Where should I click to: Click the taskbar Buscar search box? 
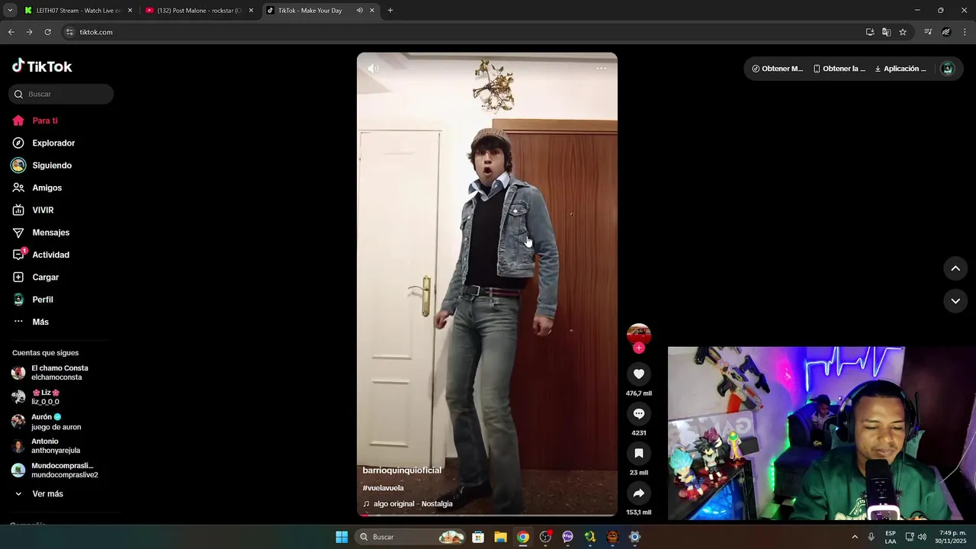point(410,537)
